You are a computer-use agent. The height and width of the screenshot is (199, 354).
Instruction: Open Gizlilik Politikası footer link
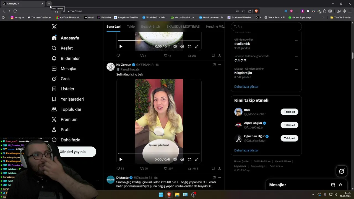(x=262, y=161)
